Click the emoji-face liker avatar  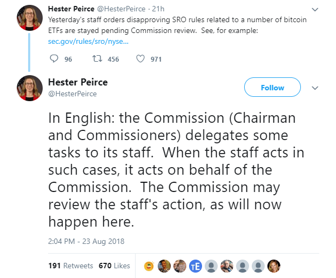(x=149, y=266)
